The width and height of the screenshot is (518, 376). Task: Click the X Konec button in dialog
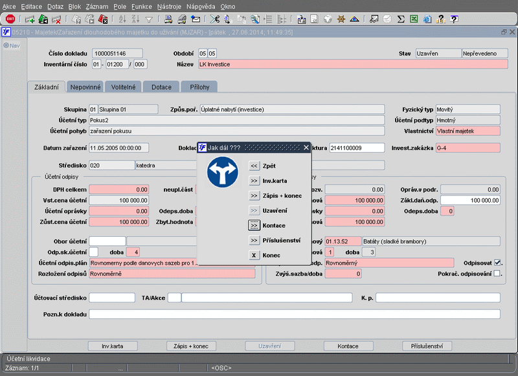pyautogui.click(x=254, y=255)
